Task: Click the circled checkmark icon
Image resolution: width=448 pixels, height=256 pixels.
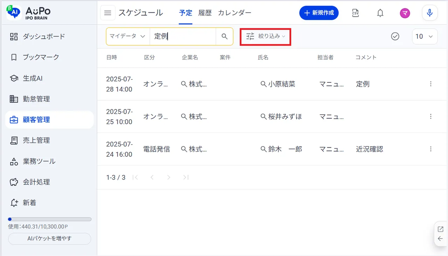Action: (395, 36)
